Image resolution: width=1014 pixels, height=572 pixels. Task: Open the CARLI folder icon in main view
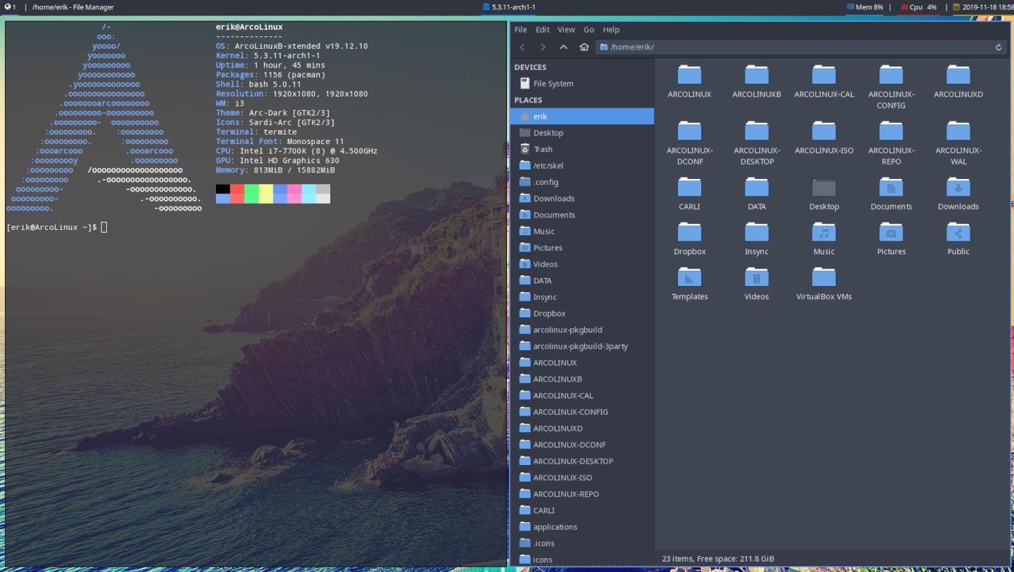(x=689, y=187)
